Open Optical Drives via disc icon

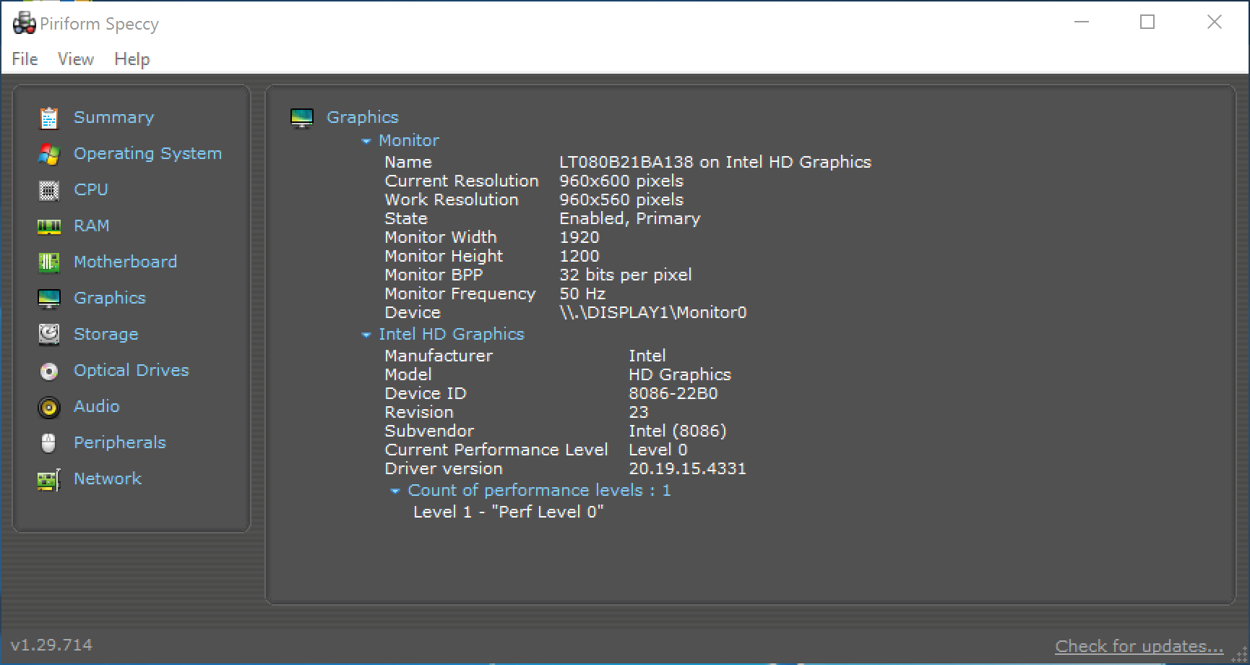(48, 371)
